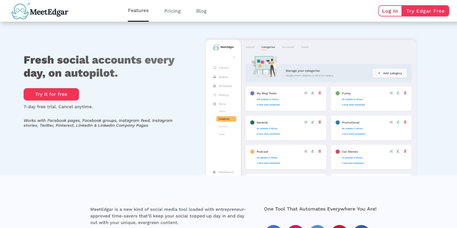457x228 pixels.
Task: Open "66 updates in library" under Promotional
Action: pos(352,128)
